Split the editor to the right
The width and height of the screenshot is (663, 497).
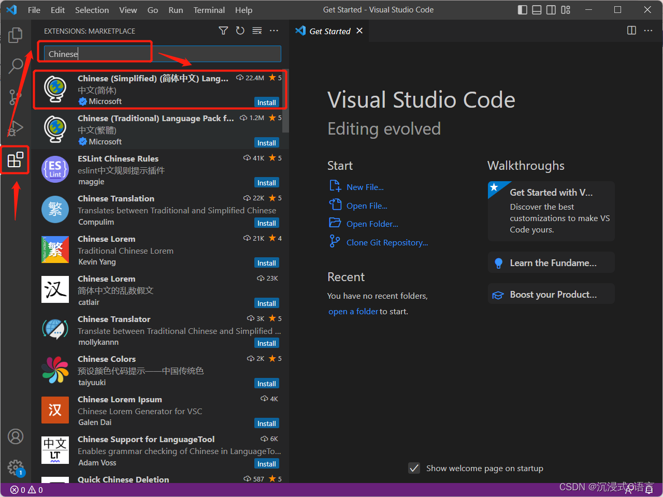pos(631,31)
